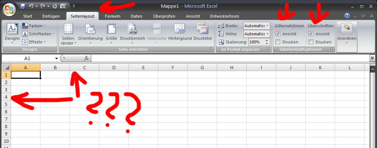Screen dimensions: 377x148
Task: Open Seitenränder margins options
Action: (69, 34)
